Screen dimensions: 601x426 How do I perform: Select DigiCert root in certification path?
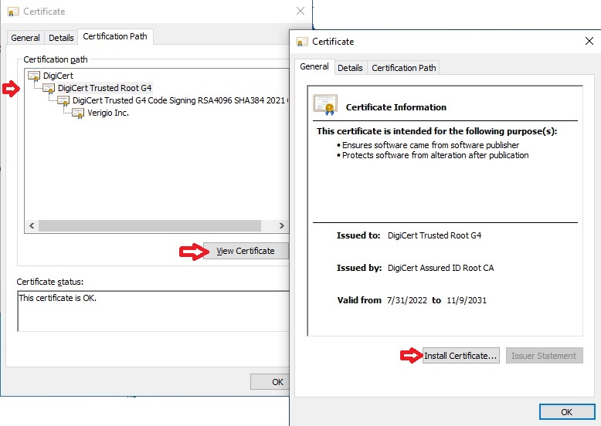tap(58, 76)
